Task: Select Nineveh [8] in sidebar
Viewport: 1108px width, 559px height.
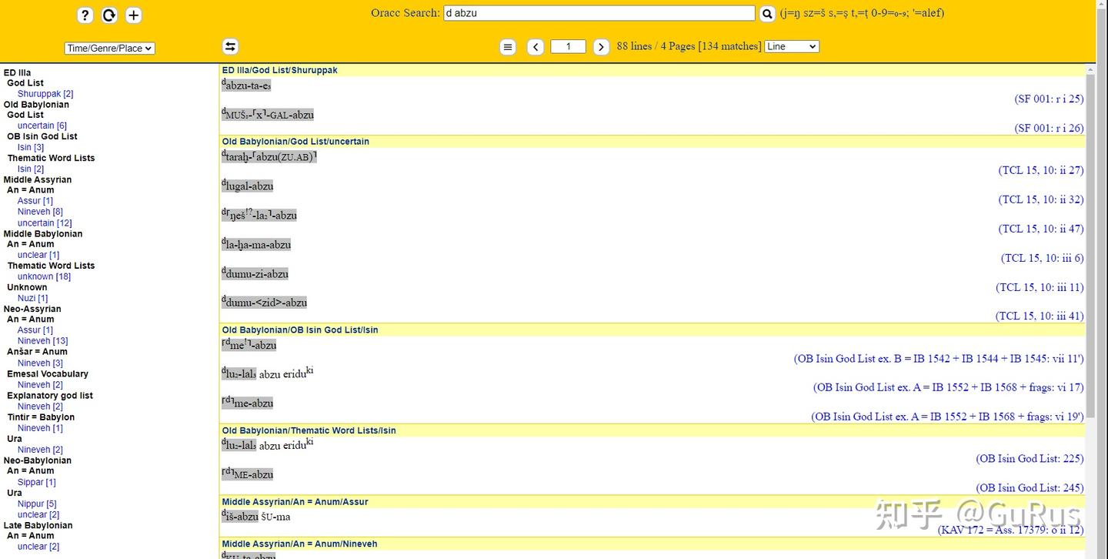Action: tap(41, 212)
